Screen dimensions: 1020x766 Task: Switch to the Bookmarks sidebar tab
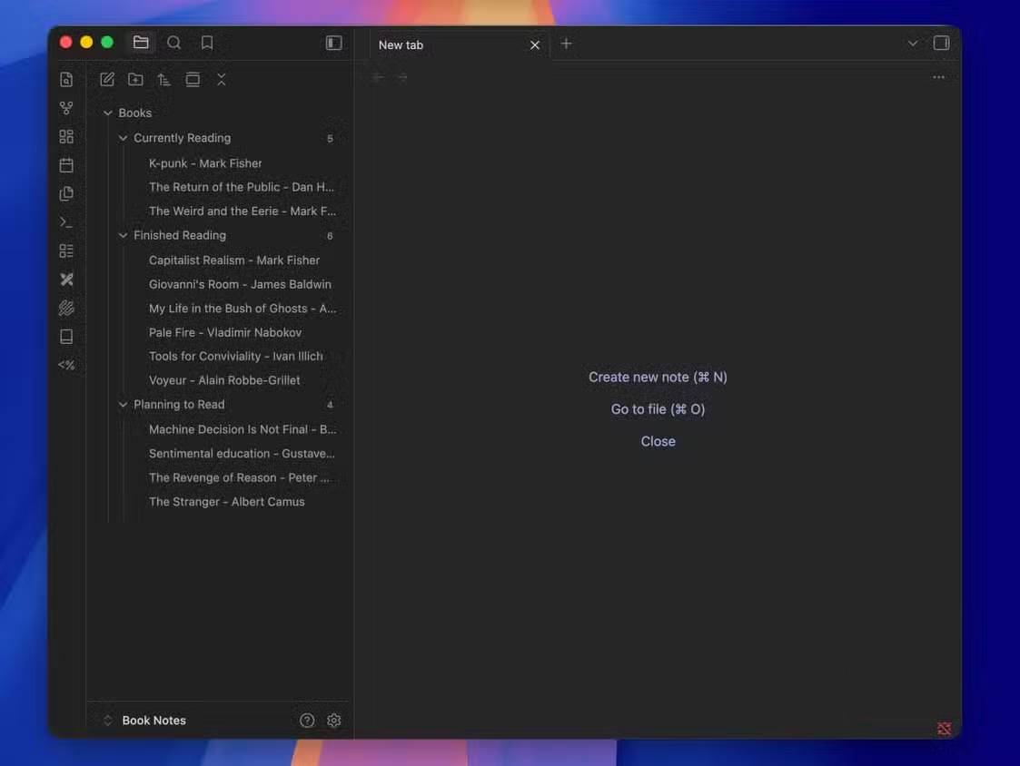[207, 43]
